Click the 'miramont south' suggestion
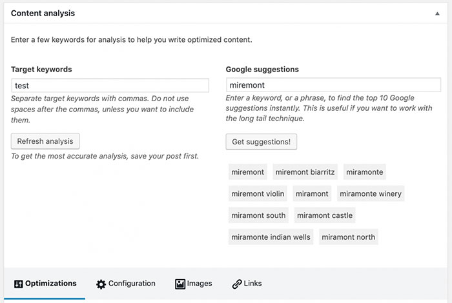Image resolution: width=452 pixels, height=303 pixels. click(258, 215)
